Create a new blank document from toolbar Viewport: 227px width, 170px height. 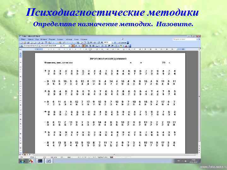click(21, 42)
